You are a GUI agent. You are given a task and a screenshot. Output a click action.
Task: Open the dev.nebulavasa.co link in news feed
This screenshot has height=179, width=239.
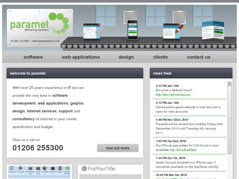174,95
